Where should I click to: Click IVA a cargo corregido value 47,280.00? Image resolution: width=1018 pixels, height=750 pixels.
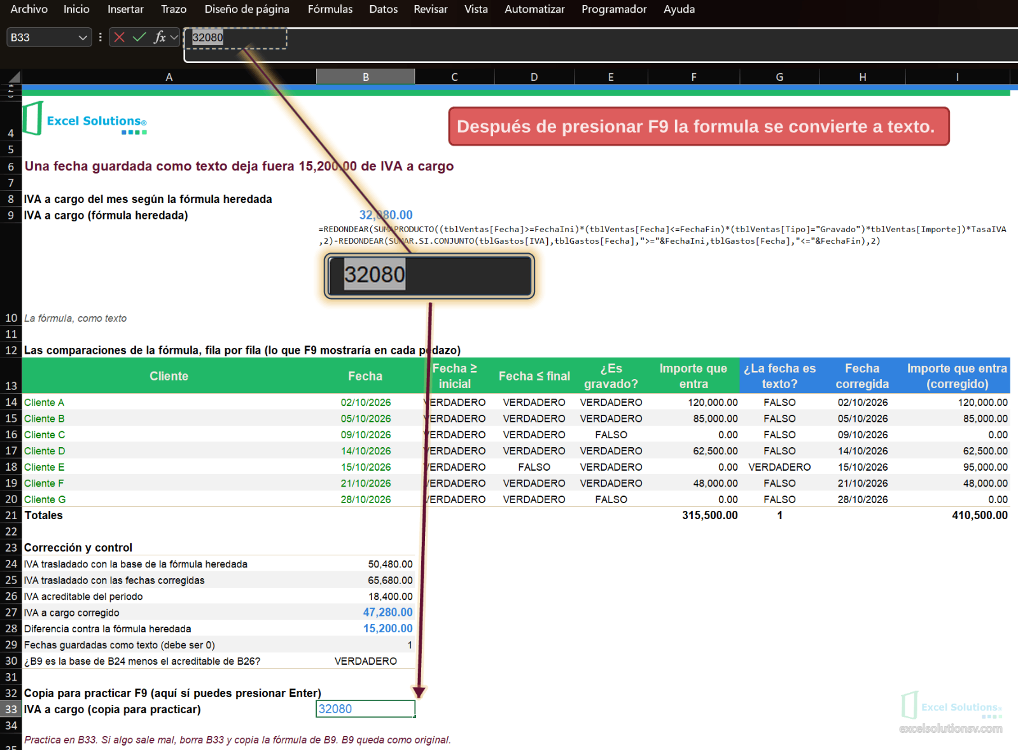[x=387, y=612]
